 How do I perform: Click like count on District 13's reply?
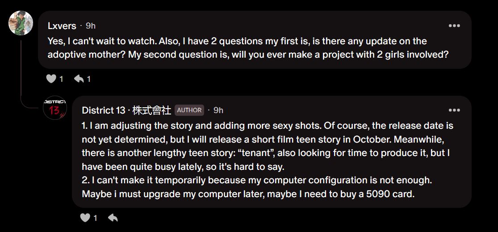click(x=95, y=218)
